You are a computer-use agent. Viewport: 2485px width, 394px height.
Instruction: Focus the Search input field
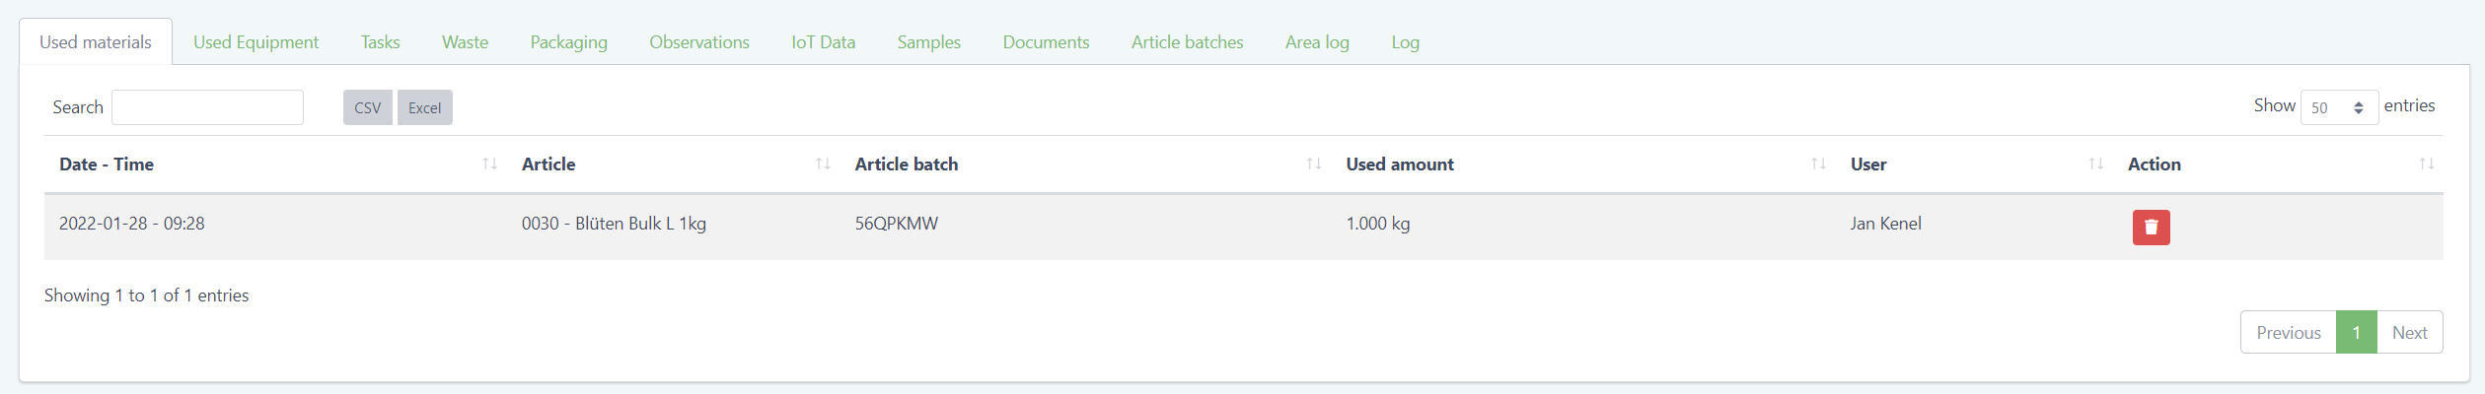coord(207,107)
